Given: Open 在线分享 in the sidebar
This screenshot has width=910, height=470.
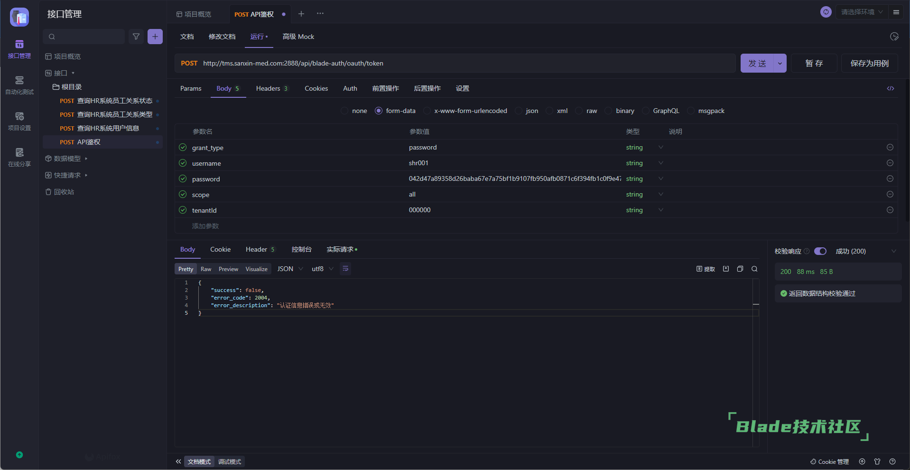Looking at the screenshot, I should (x=19, y=158).
